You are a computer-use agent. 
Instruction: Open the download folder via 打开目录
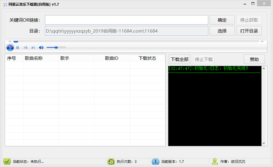point(249,31)
